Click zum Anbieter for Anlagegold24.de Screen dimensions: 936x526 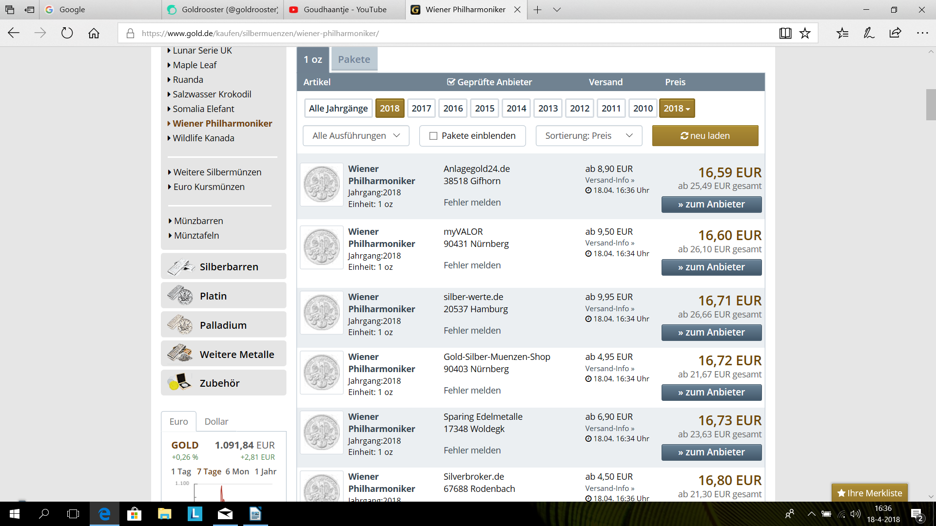coord(711,205)
